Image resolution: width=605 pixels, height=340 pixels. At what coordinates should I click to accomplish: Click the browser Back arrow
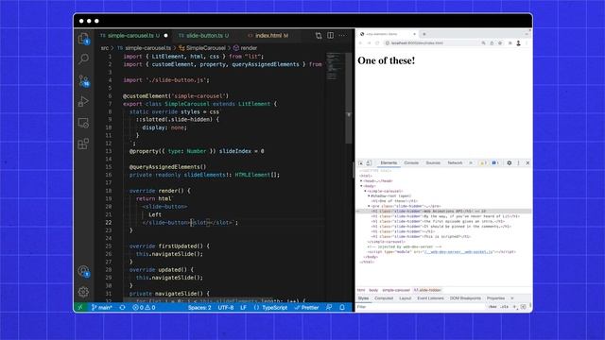point(361,43)
